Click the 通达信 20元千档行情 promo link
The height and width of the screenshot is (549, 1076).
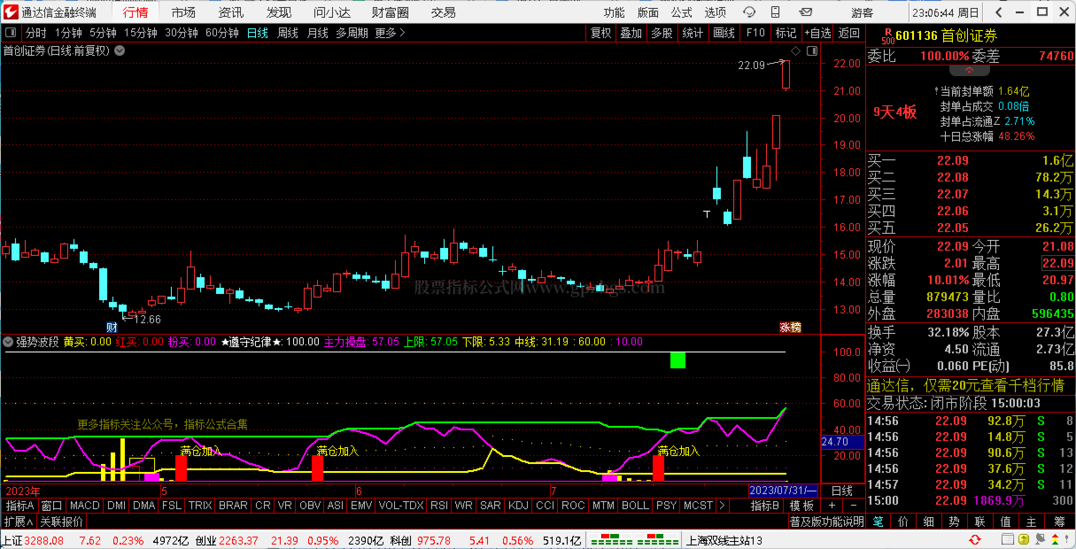(966, 386)
